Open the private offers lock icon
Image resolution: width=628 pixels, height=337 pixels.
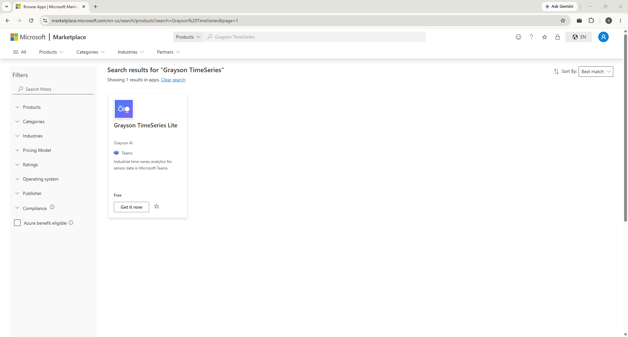coord(558,37)
